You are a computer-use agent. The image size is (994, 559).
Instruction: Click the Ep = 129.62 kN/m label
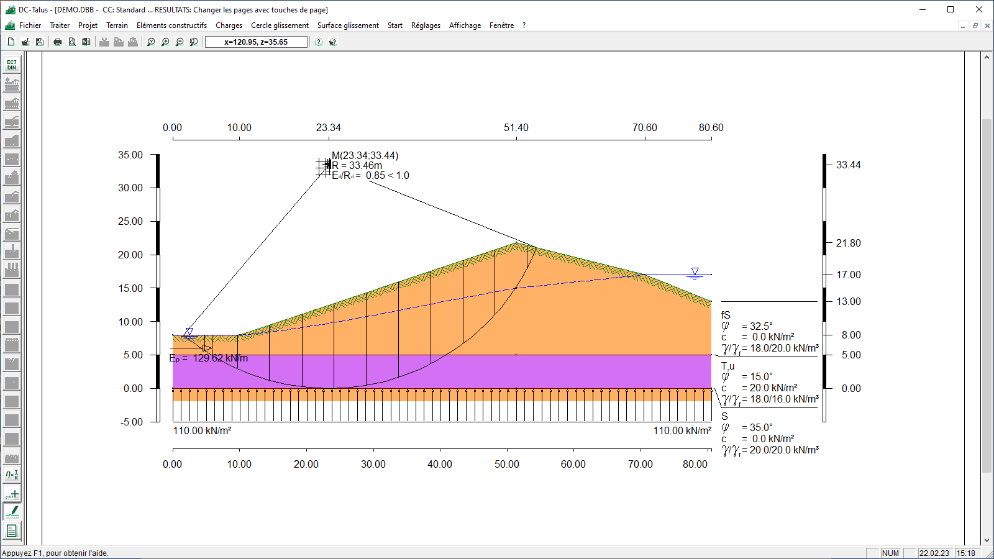point(209,358)
